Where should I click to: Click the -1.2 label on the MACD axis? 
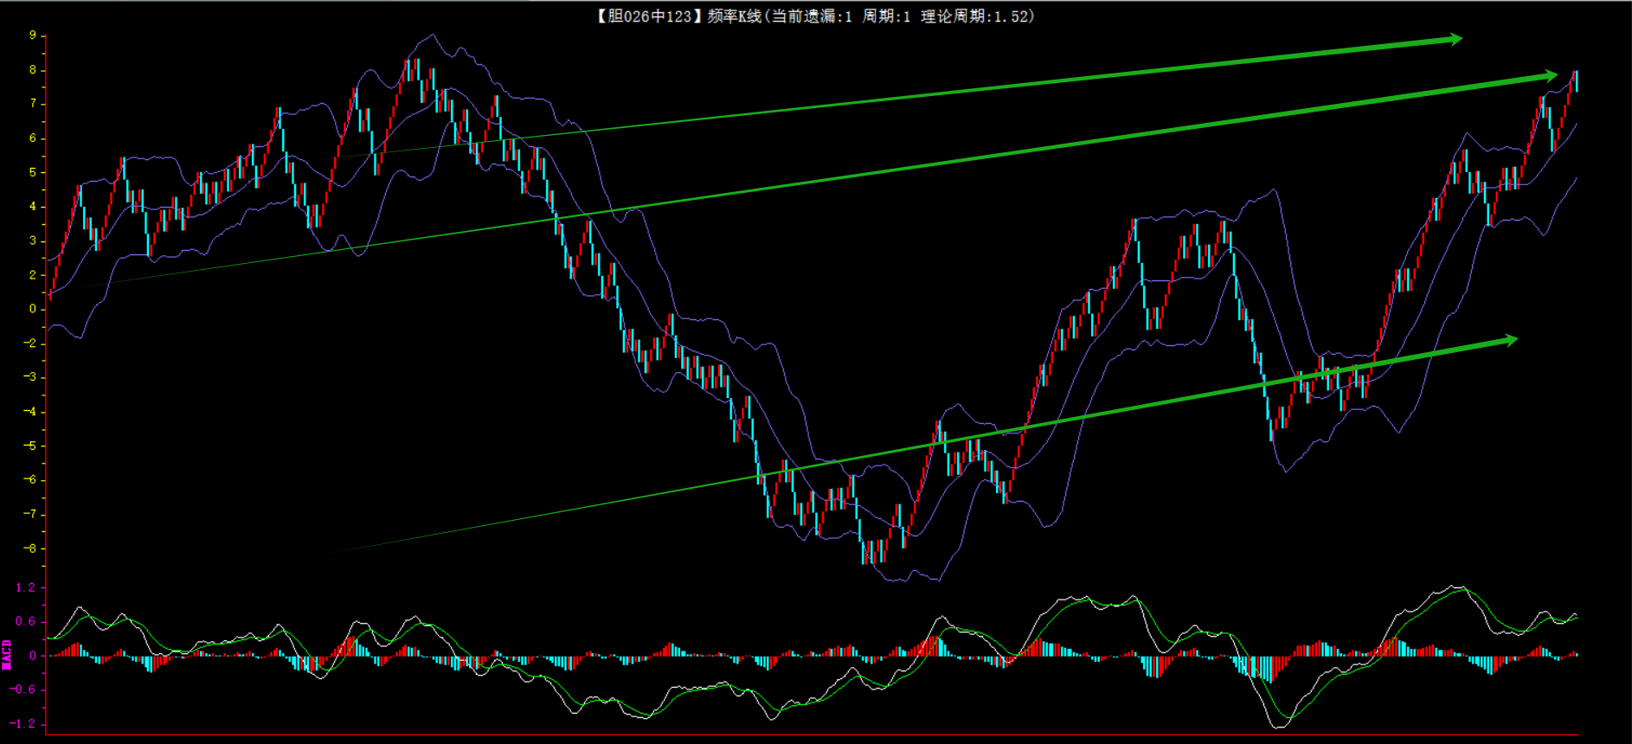[23, 724]
